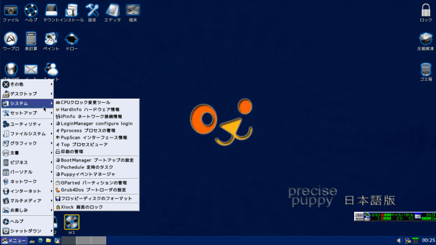
Task: Launch the ドロー drawing icon
Action: coord(72,41)
